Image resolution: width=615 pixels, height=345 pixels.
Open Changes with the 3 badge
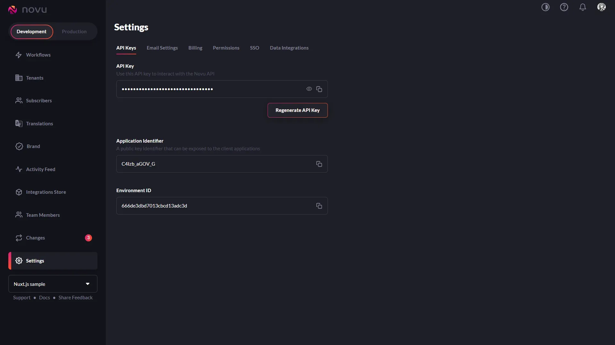(36, 238)
